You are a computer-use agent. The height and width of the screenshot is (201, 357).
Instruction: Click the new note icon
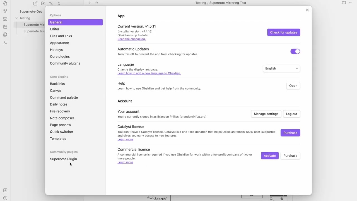tap(35, 3)
